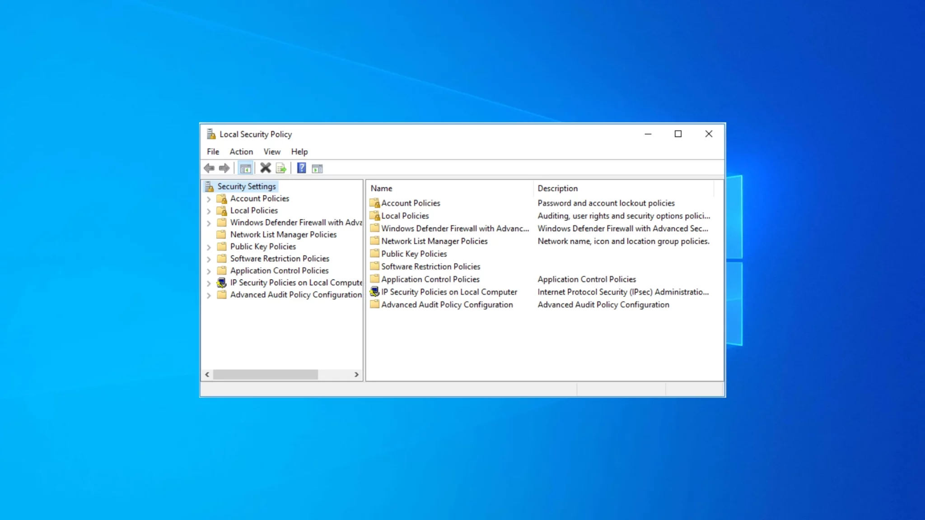Expand Advanced Audit Policy Configuration node
The image size is (925, 520).
209,295
